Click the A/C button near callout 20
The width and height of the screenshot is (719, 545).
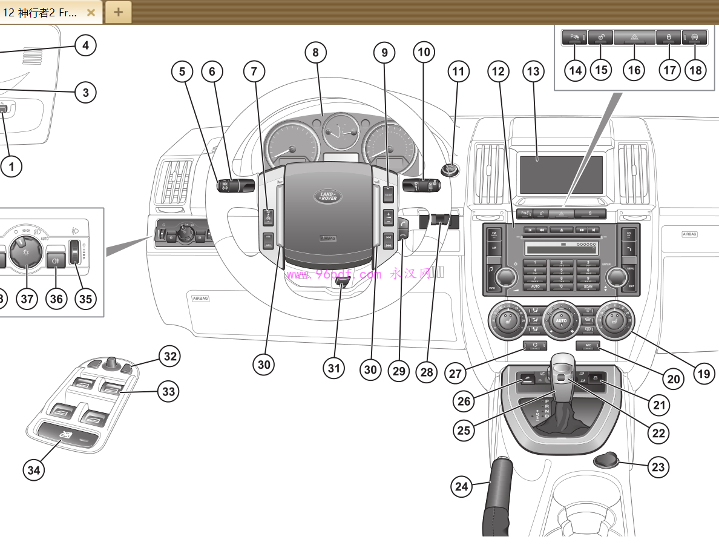[x=588, y=346]
